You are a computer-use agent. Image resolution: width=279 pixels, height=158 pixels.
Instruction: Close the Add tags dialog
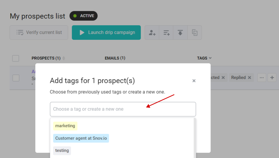pos(194,81)
